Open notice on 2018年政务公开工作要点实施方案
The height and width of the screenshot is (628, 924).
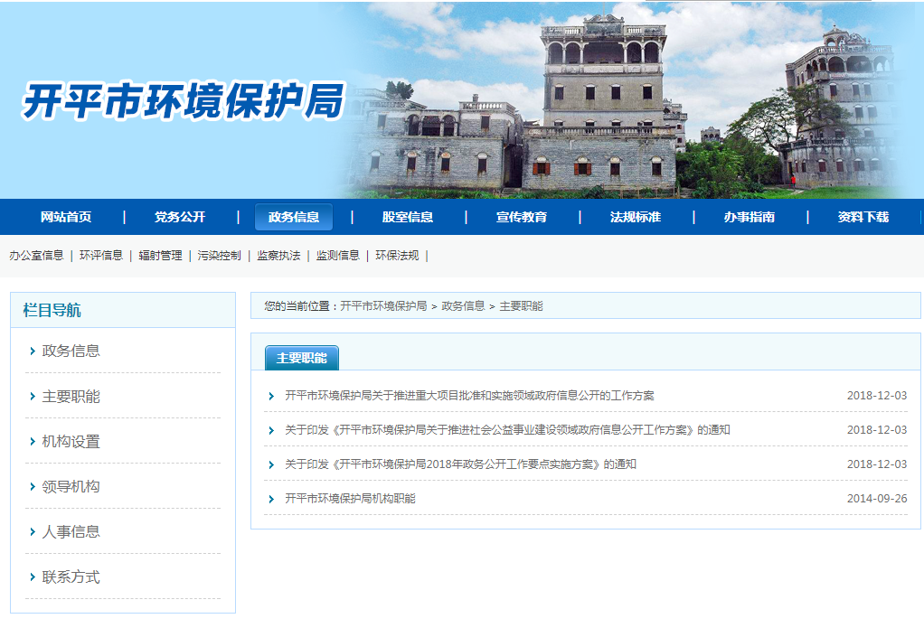click(460, 464)
